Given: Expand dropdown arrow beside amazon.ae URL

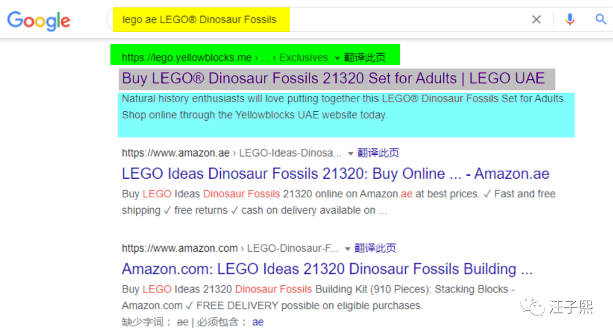Looking at the screenshot, I should [x=351, y=154].
